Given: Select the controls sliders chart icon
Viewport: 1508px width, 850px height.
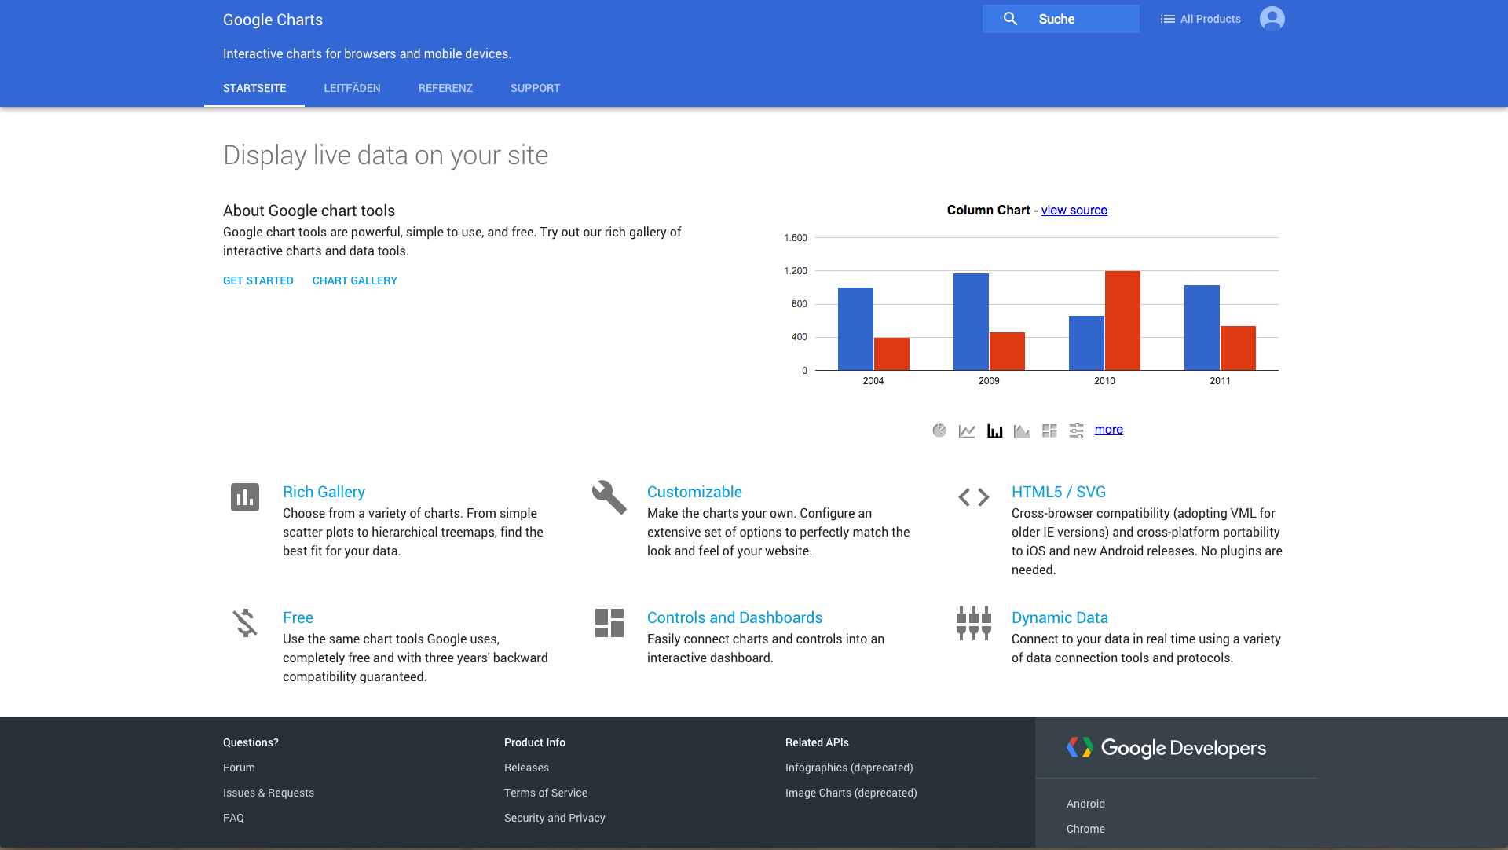Looking at the screenshot, I should pos(1077,430).
